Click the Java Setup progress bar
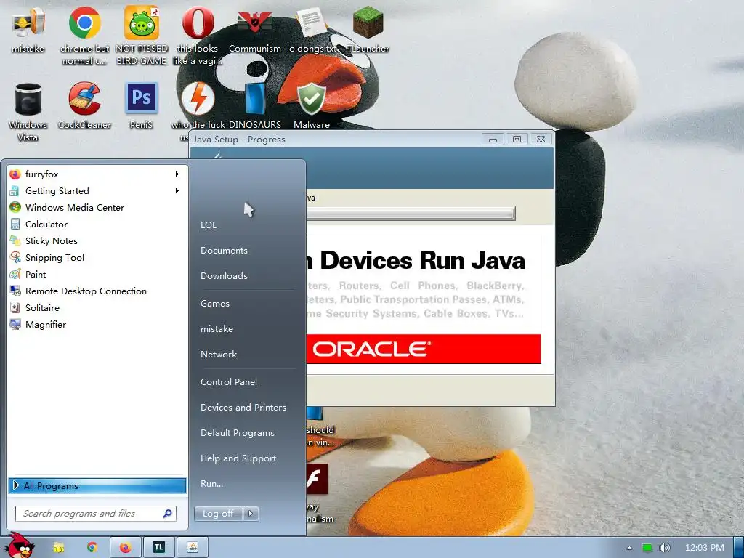This screenshot has width=744, height=558. (411, 214)
